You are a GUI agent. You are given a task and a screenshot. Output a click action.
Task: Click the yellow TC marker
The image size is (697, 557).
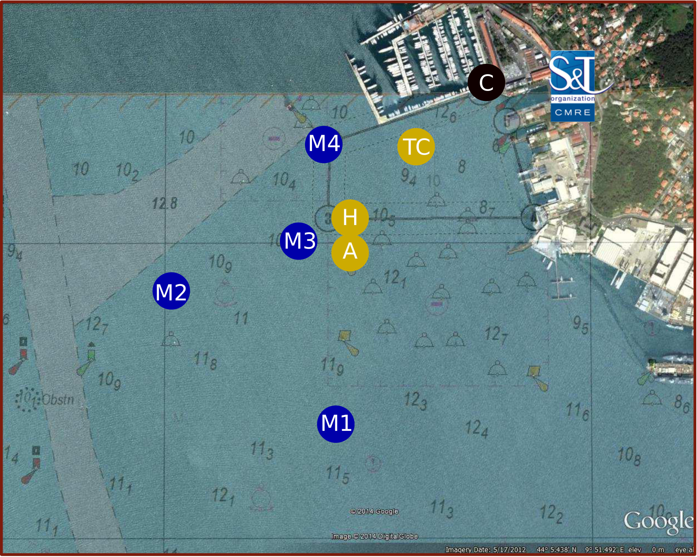(416, 147)
